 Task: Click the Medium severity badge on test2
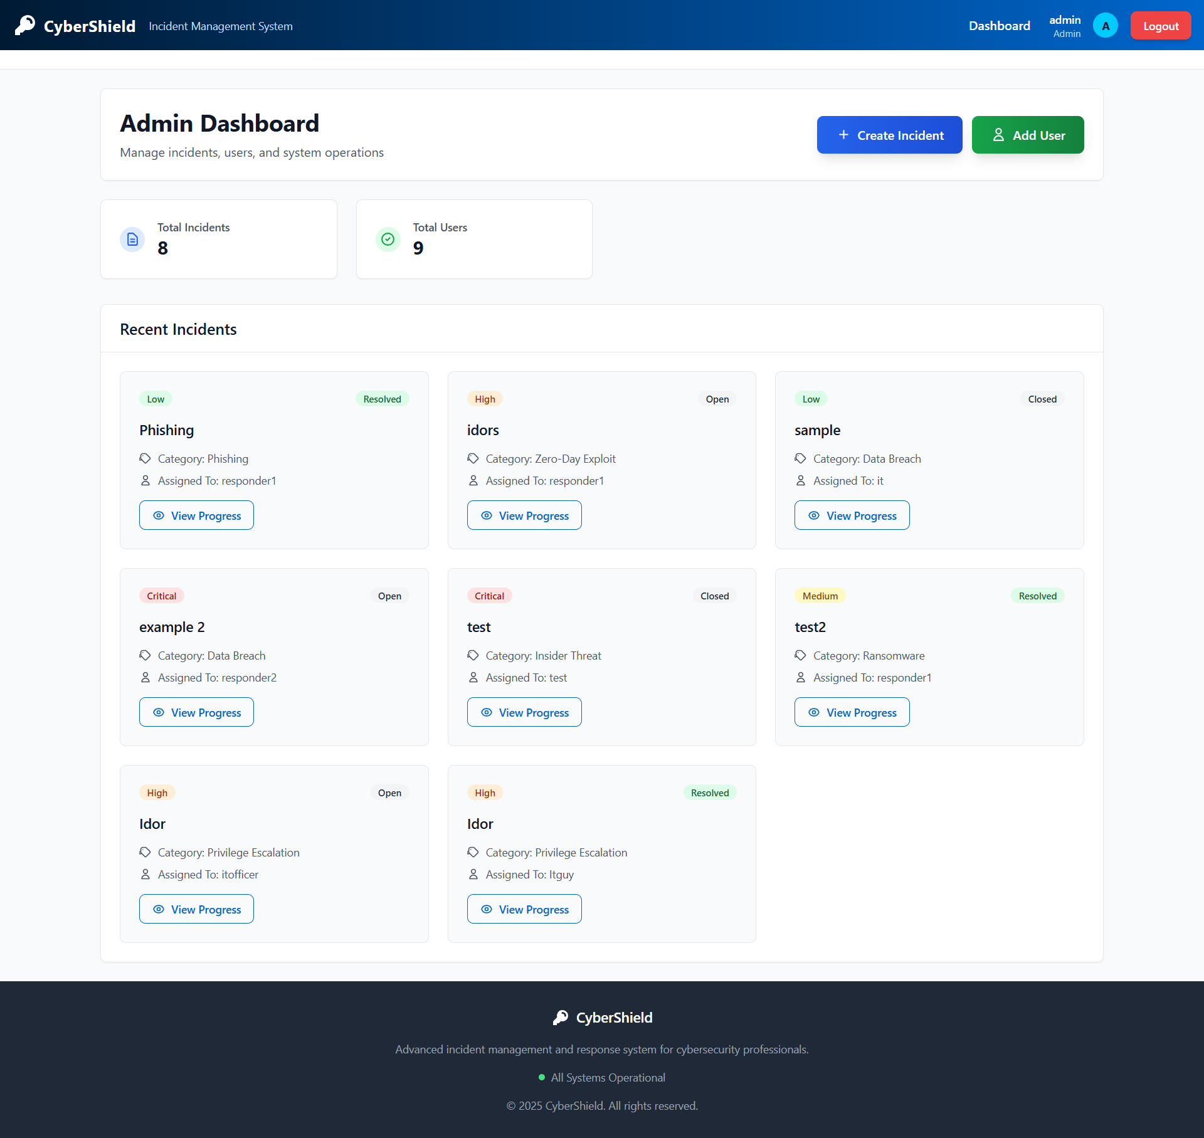[820, 596]
